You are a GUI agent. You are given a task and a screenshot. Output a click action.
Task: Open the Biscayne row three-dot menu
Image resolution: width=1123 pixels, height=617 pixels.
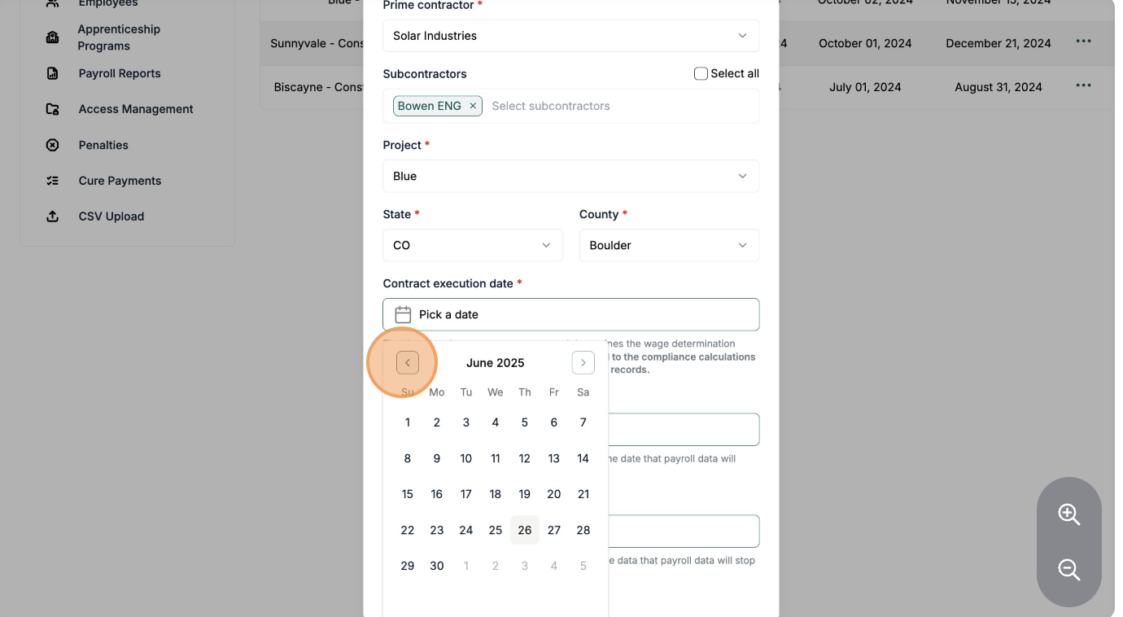pyautogui.click(x=1083, y=85)
